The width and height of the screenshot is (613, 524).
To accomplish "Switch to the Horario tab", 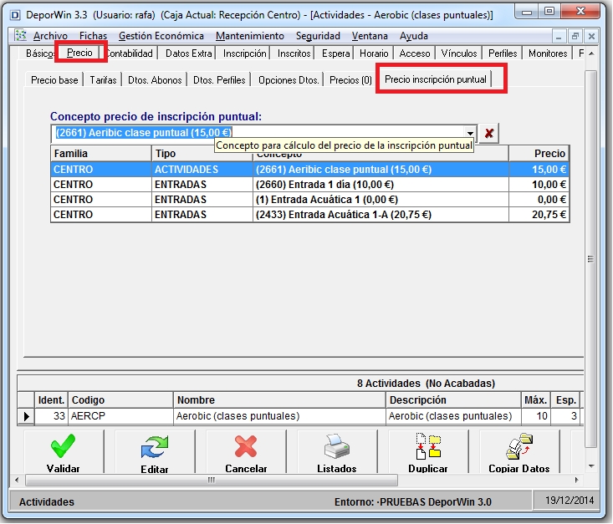I will (374, 53).
